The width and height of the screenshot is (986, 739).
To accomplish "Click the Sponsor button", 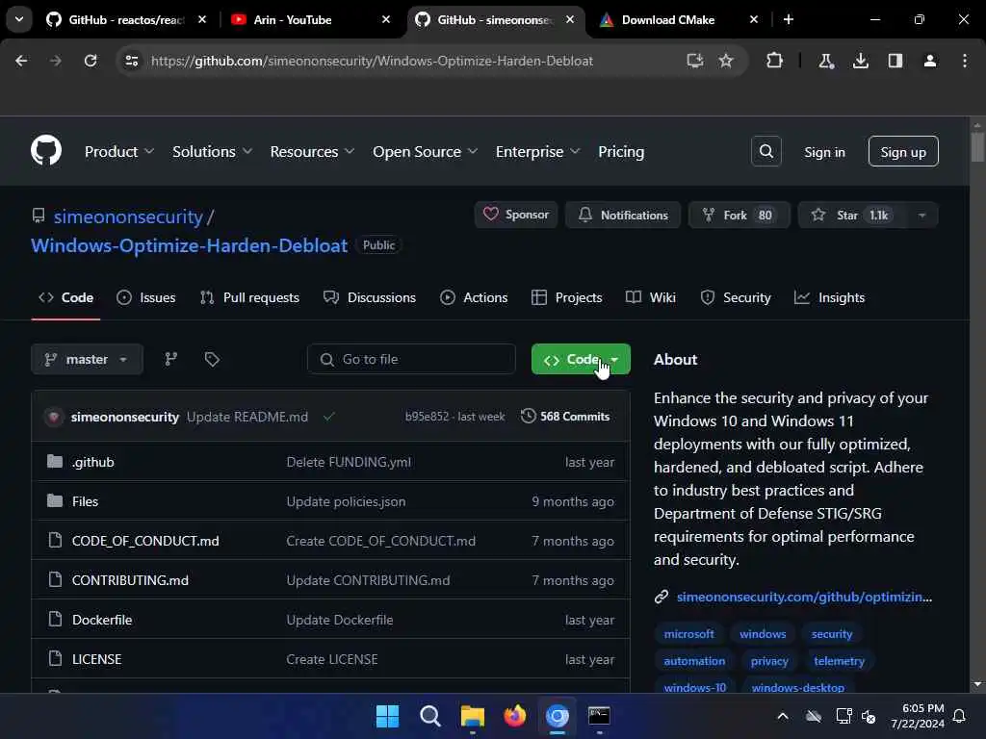I will coord(516,215).
